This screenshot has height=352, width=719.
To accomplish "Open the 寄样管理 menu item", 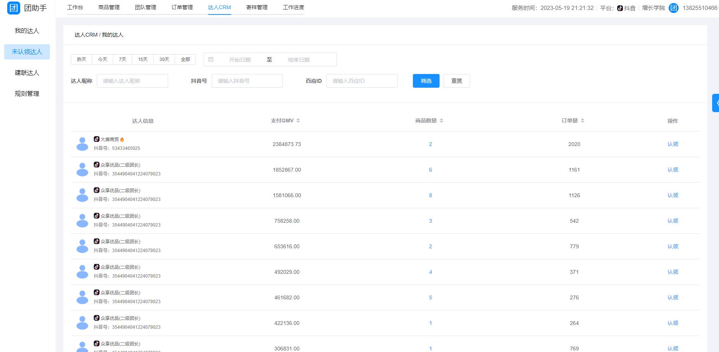I will (256, 7).
